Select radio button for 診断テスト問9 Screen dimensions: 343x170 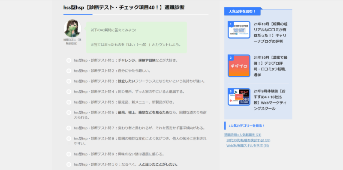[69, 154]
